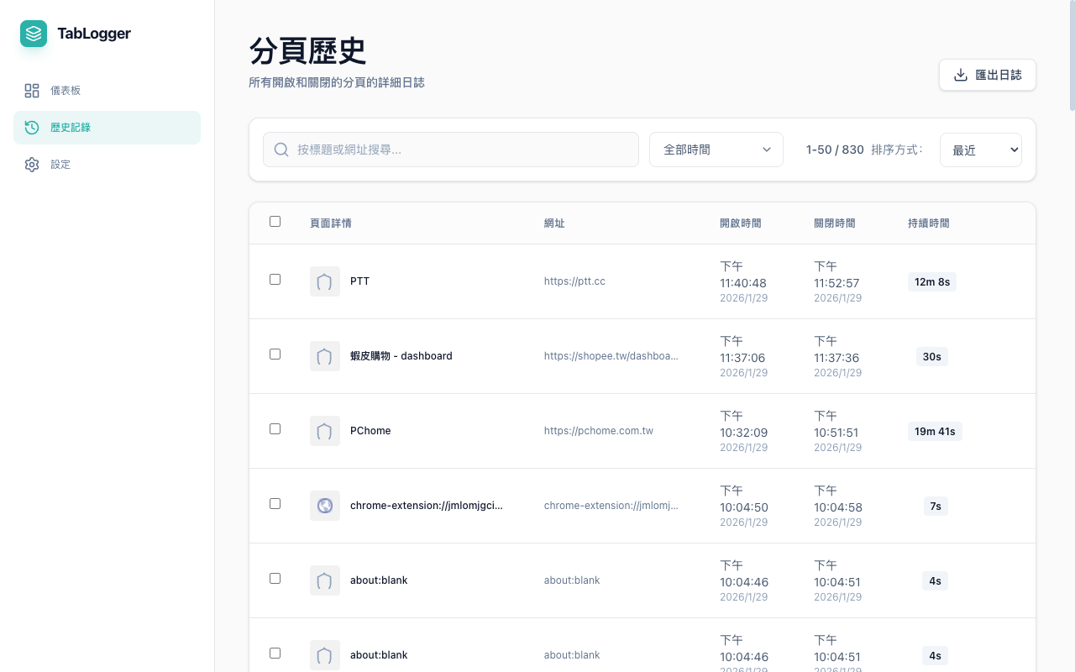Click the PChome row favicon

pyautogui.click(x=325, y=430)
